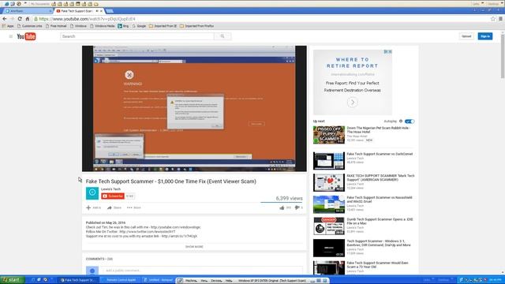Click the Where To Retire Report ad
The image size is (505, 284).
(353, 82)
